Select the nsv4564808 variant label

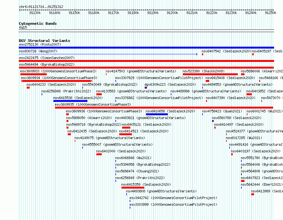tap(262, 171)
